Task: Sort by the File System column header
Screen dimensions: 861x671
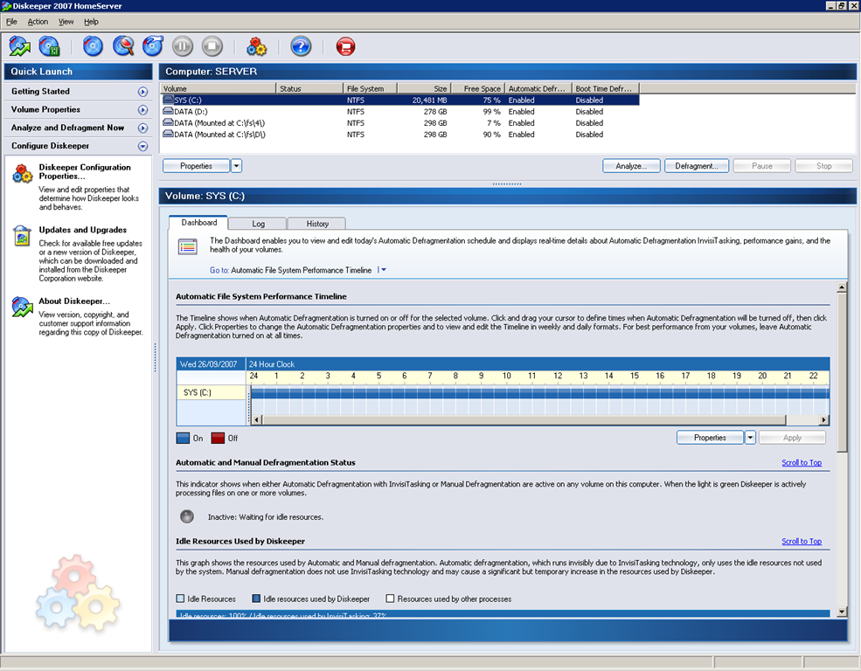Action: coord(370,88)
